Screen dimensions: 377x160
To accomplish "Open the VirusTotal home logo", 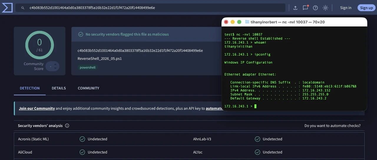I will point(7,8).
